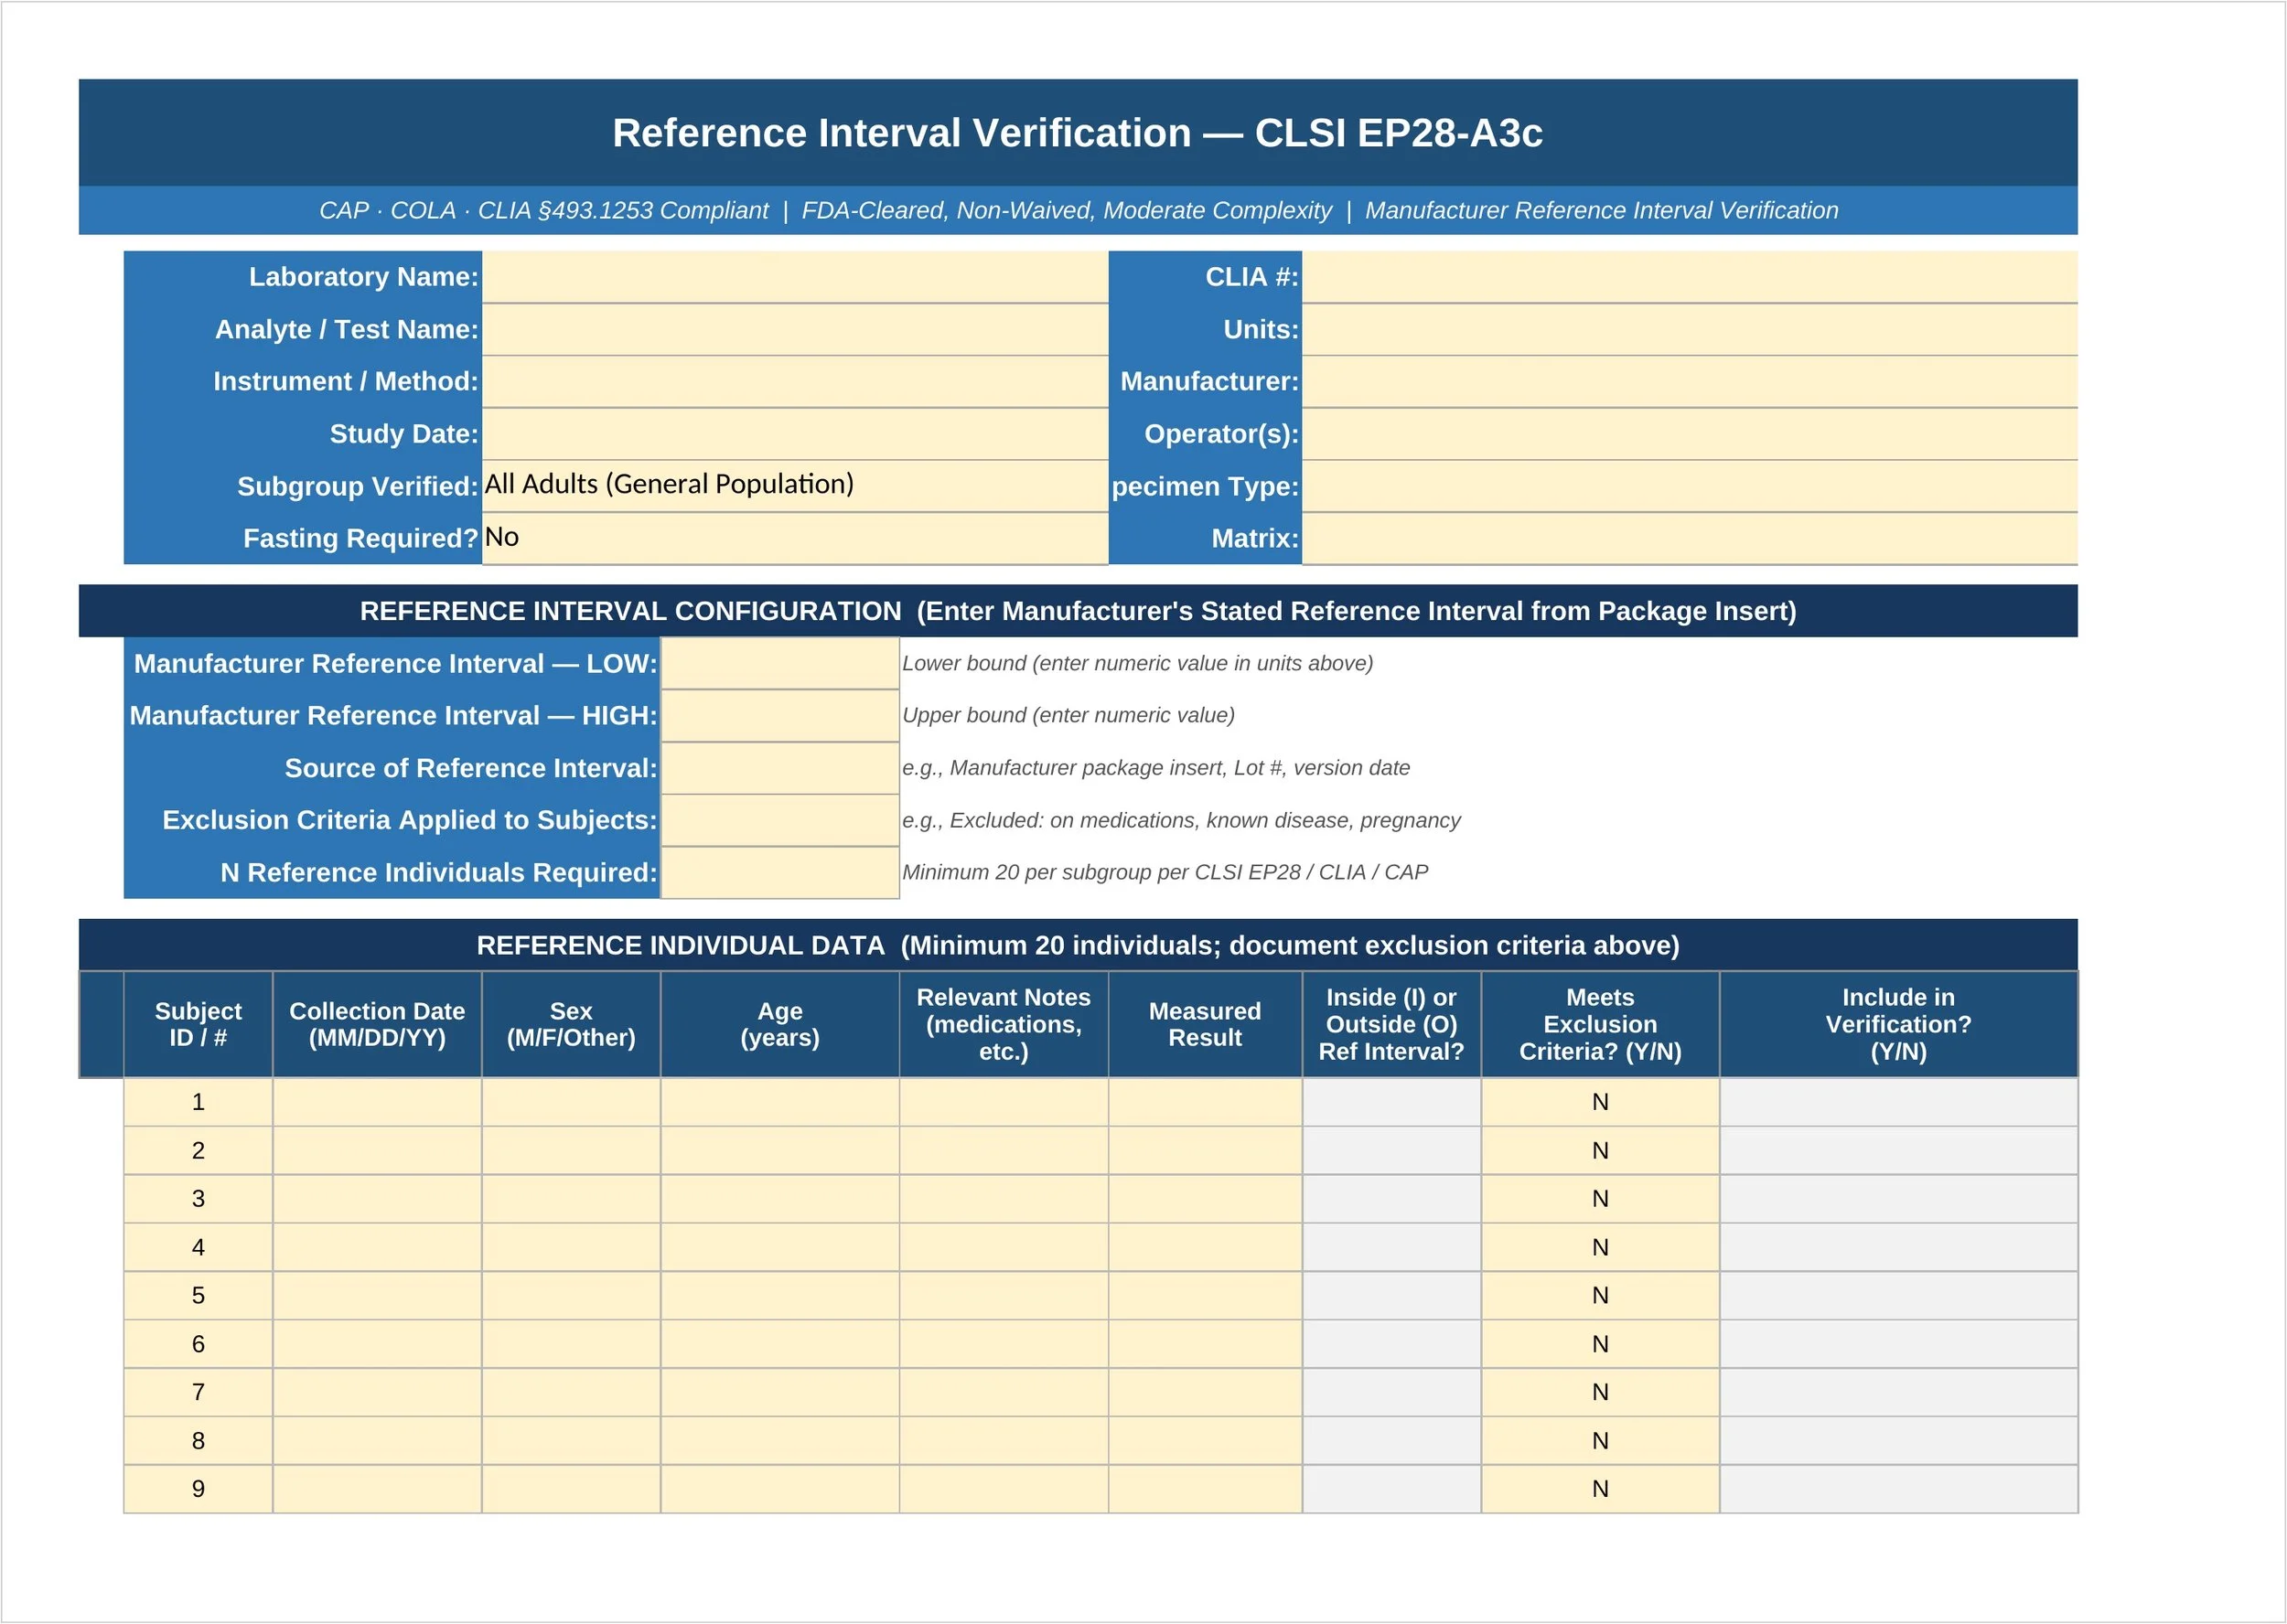
Task: Click the Instrument / Method field
Action: [x=795, y=381]
